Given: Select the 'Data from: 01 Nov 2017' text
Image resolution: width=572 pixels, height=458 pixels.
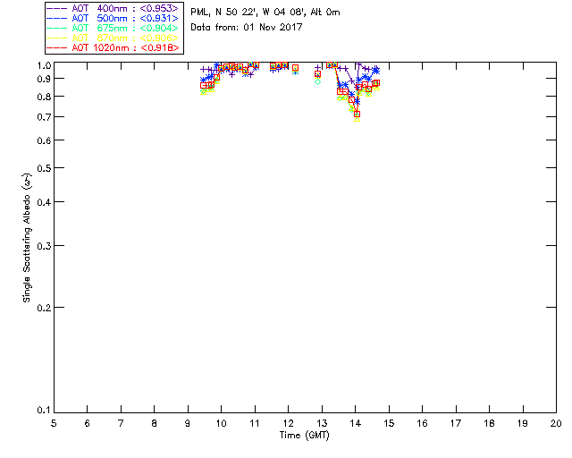Looking at the screenshot, I should (x=247, y=27).
